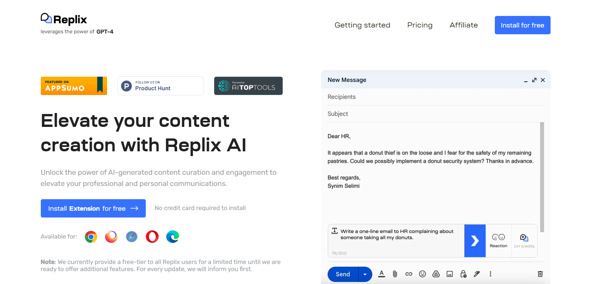Viewport: 591px width, 284px height.
Task: Open text formatting options
Action: pyautogui.click(x=382, y=274)
